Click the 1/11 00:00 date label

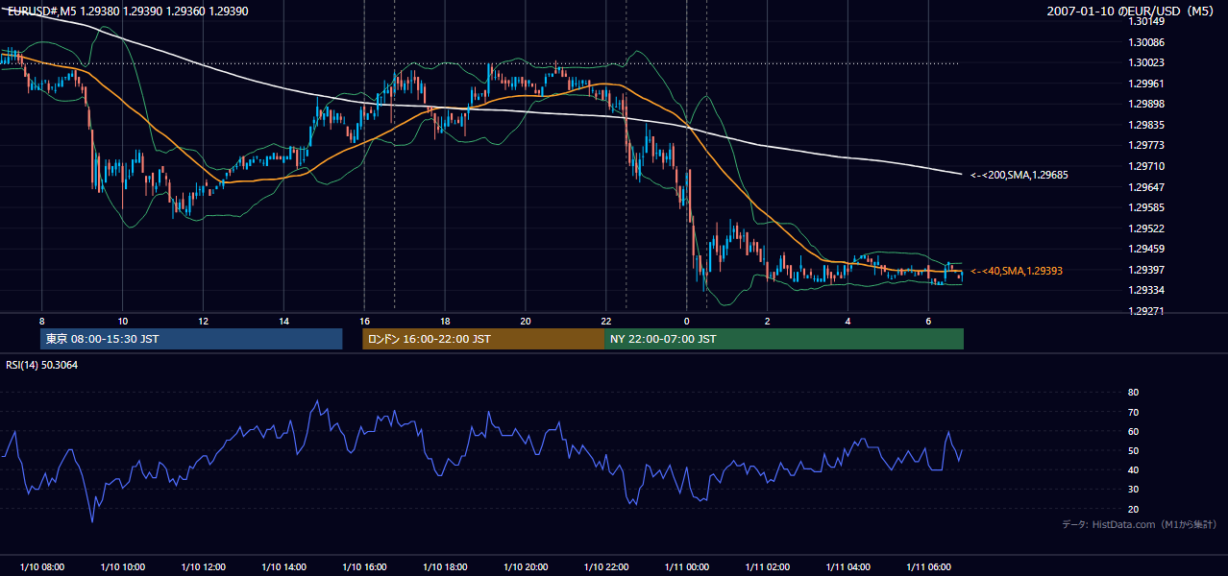pyautogui.click(x=686, y=567)
